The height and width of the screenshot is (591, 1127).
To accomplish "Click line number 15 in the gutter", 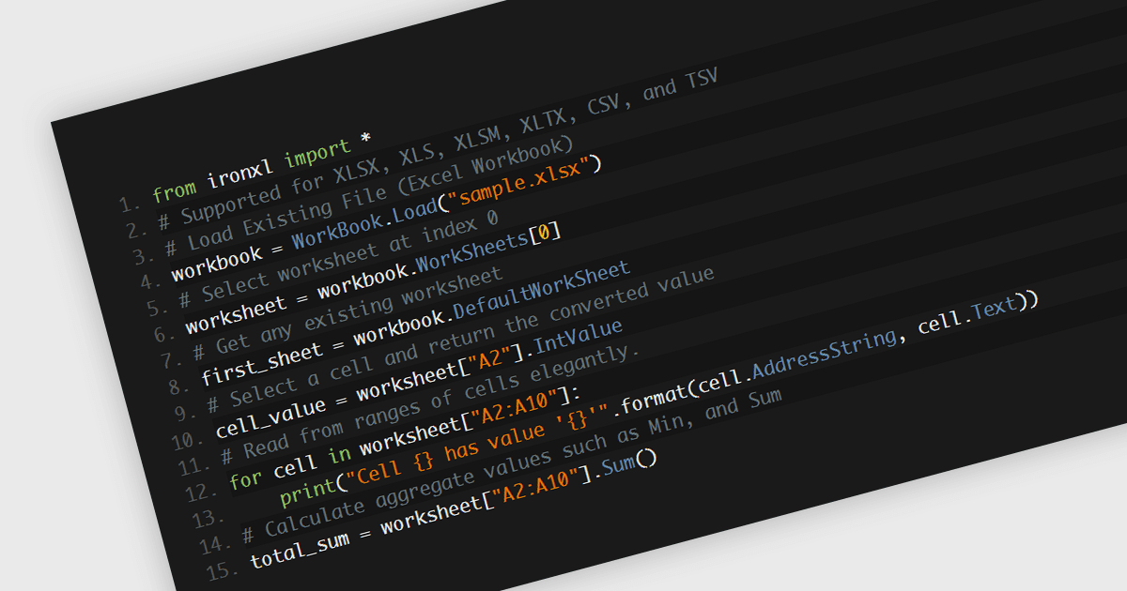I will click(223, 570).
